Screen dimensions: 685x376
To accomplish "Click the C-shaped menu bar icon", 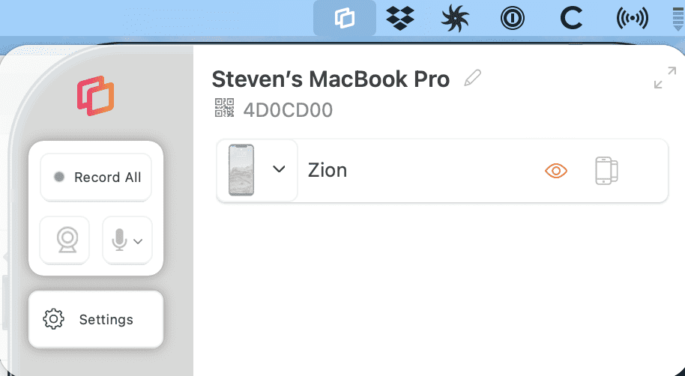I will [x=571, y=19].
